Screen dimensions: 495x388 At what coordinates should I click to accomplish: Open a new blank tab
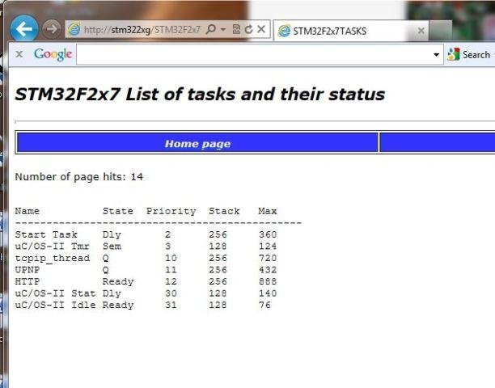coord(440,31)
